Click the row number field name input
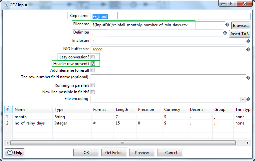Image resolution: width=255 pixels, height=161 pixels. click(x=168, y=78)
